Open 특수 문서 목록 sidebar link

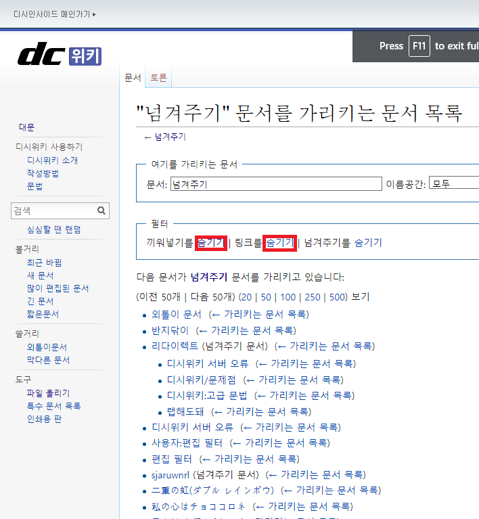pos(53,406)
